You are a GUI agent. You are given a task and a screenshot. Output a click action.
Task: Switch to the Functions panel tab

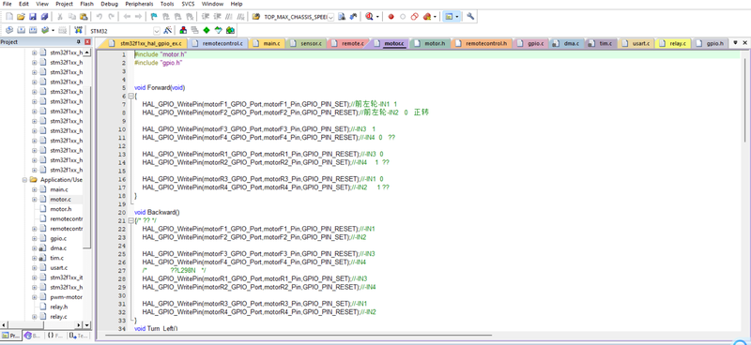point(56,336)
